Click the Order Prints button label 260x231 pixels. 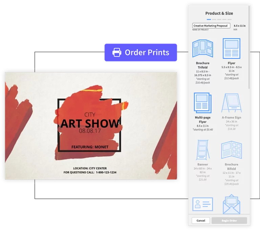tap(147, 52)
